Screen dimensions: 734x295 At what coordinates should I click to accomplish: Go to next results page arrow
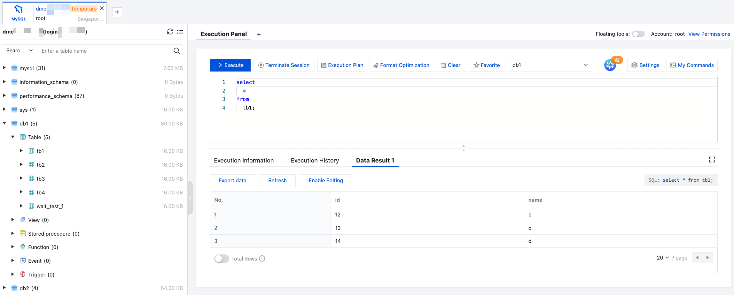(707, 258)
